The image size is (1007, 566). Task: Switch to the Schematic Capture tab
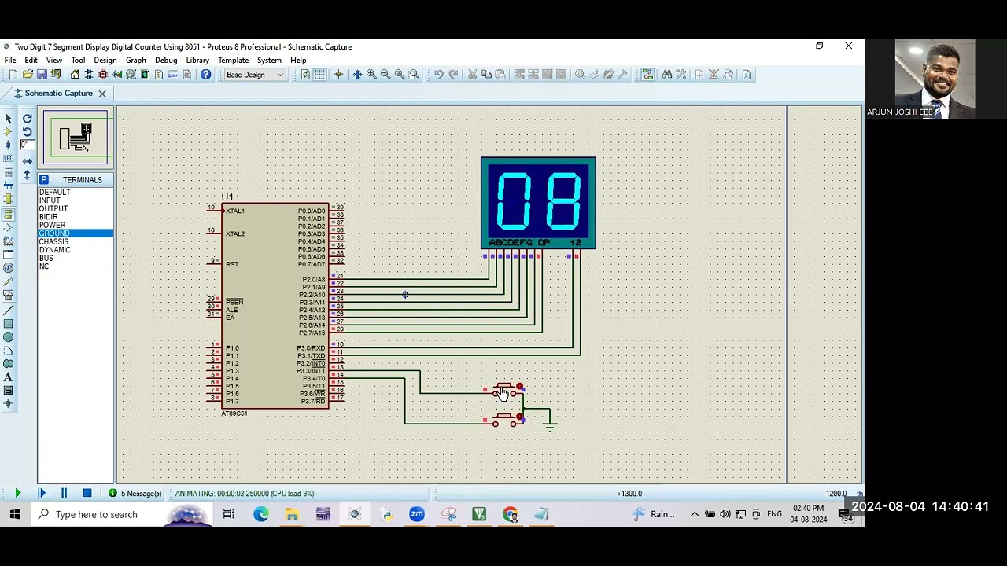(x=58, y=93)
